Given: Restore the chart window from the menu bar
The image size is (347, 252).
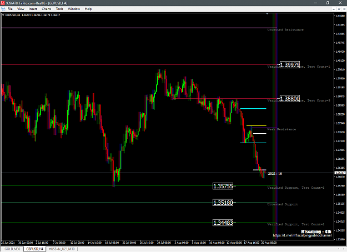Looking at the screenshot, I should coord(339,9).
